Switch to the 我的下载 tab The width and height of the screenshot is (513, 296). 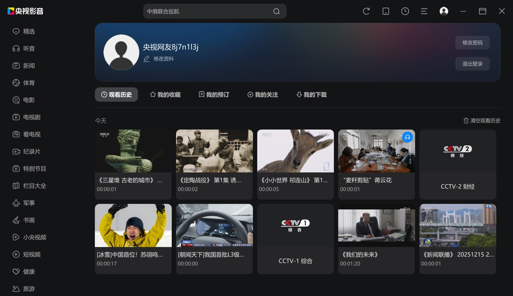pyautogui.click(x=312, y=94)
